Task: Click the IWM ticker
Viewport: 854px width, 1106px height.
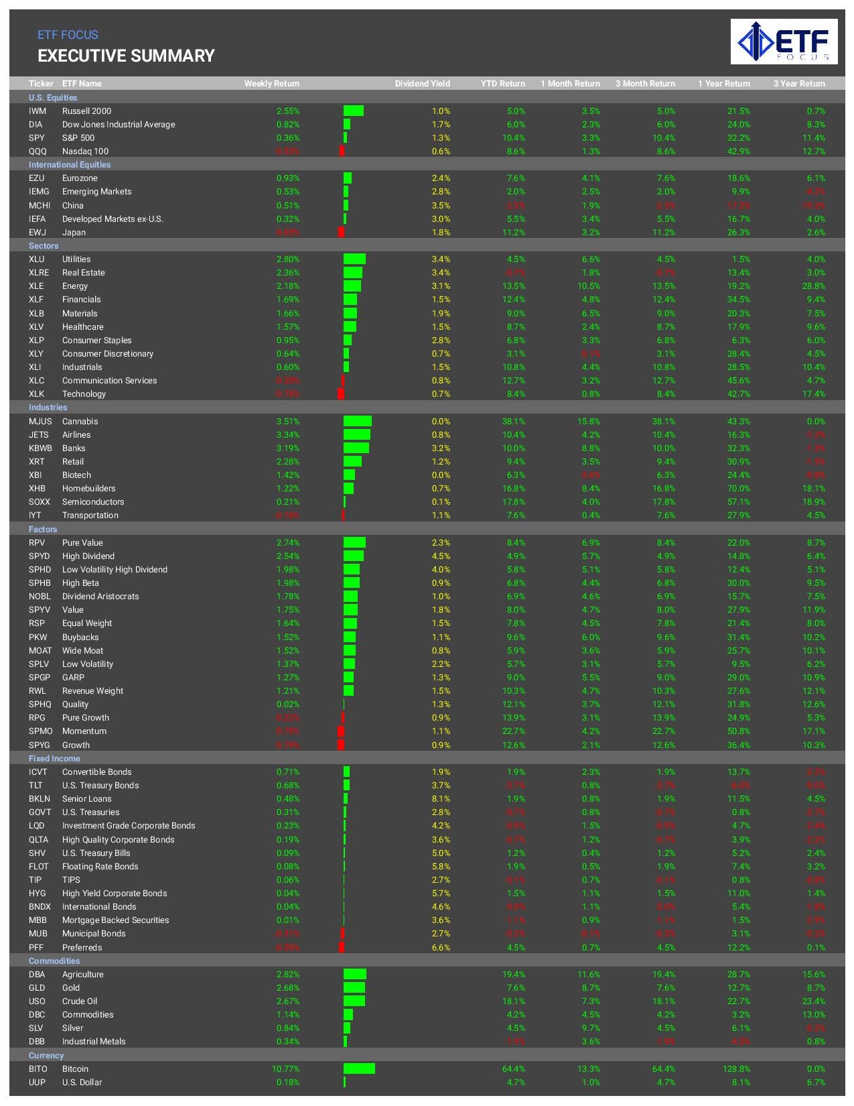Action: [x=37, y=111]
